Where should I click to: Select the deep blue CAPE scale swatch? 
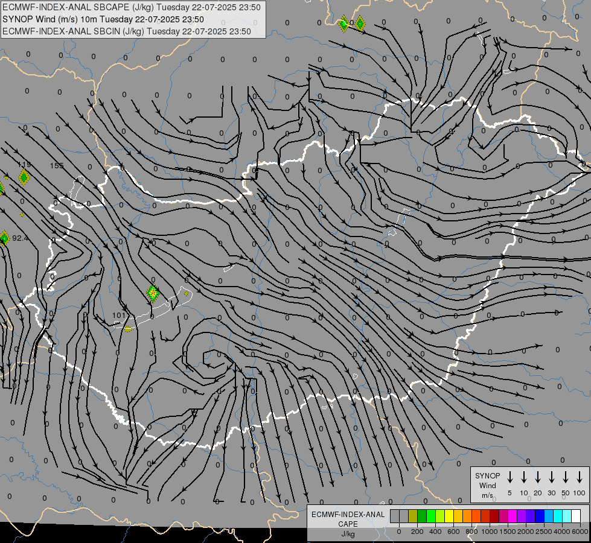540,516
